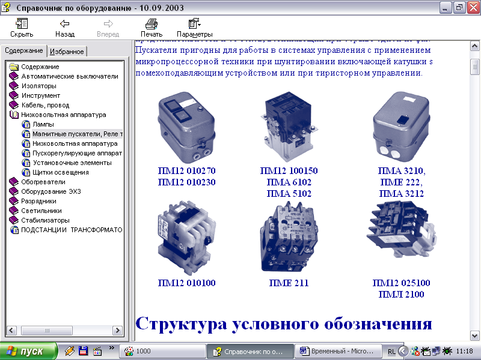Click the ПМ12 025100 starter photo

tap(401, 229)
